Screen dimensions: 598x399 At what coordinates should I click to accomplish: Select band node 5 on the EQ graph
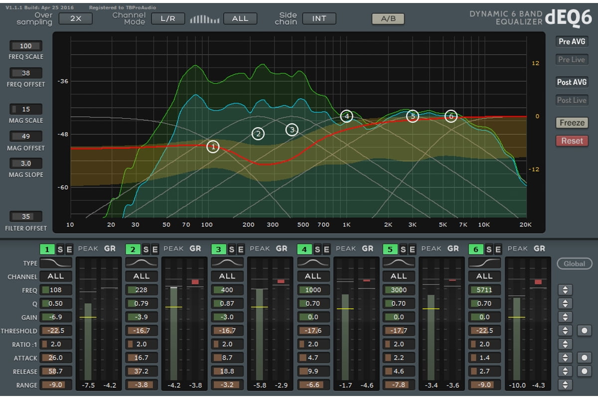coord(412,116)
